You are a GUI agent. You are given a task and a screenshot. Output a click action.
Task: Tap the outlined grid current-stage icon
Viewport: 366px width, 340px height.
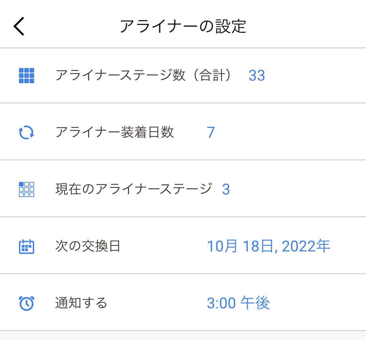26,189
